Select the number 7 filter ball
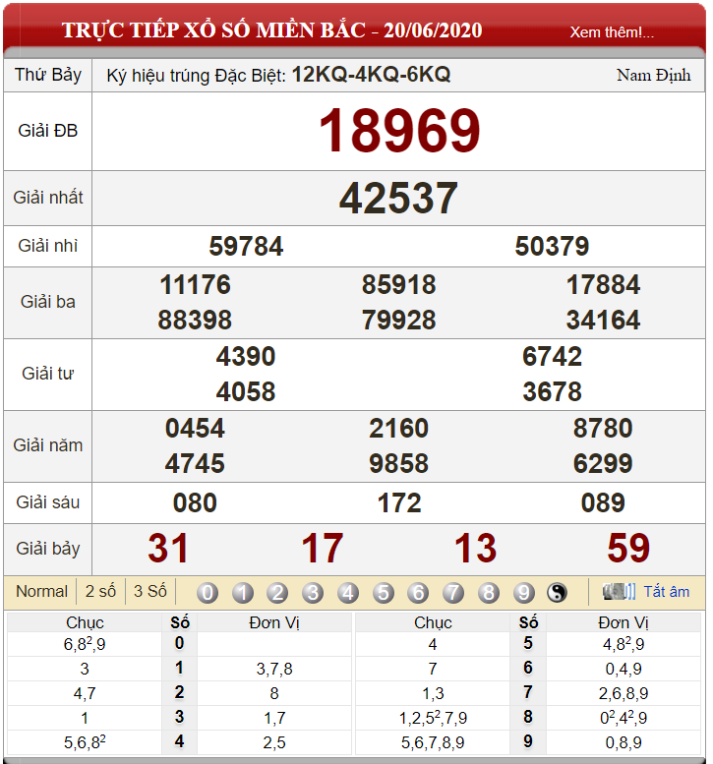Image resolution: width=713 pixels, height=764 pixels. 453,593
